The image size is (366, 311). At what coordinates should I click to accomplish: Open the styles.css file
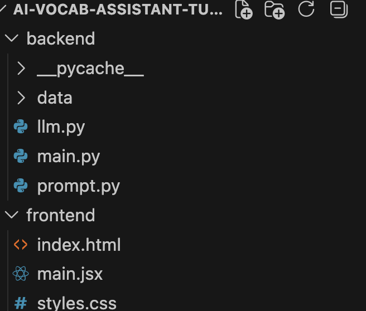(x=76, y=303)
